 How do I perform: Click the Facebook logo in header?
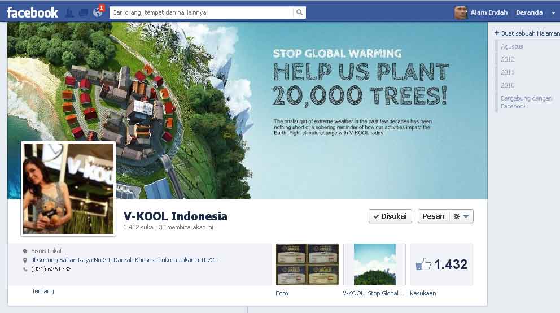pyautogui.click(x=32, y=12)
